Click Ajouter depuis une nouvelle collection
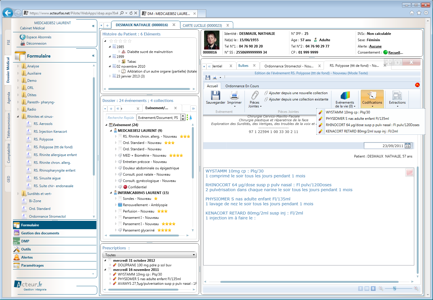 [298, 93]
